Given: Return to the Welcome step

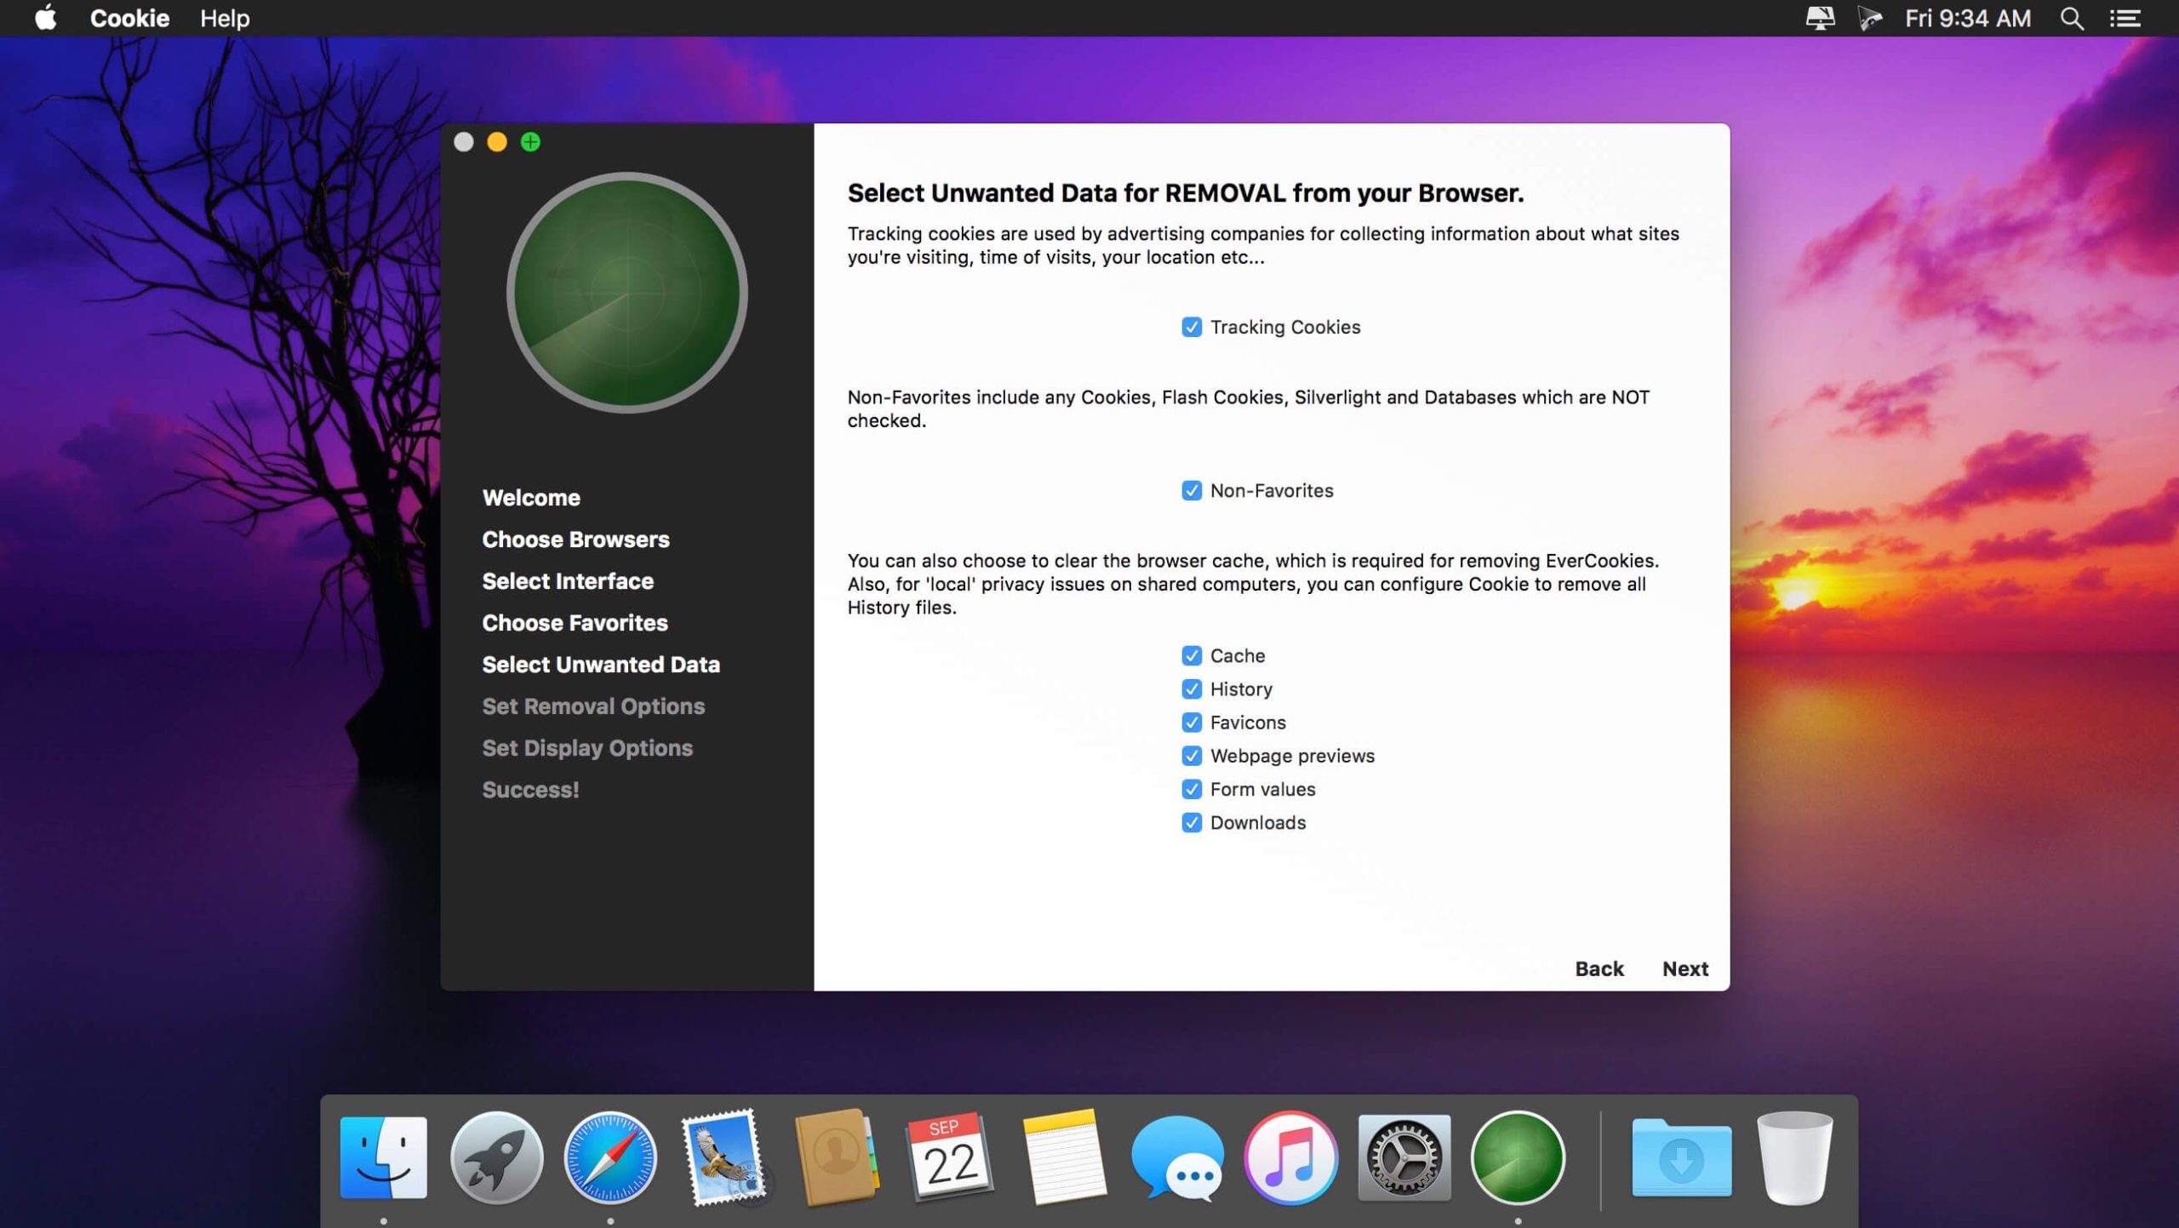Looking at the screenshot, I should [x=531, y=497].
